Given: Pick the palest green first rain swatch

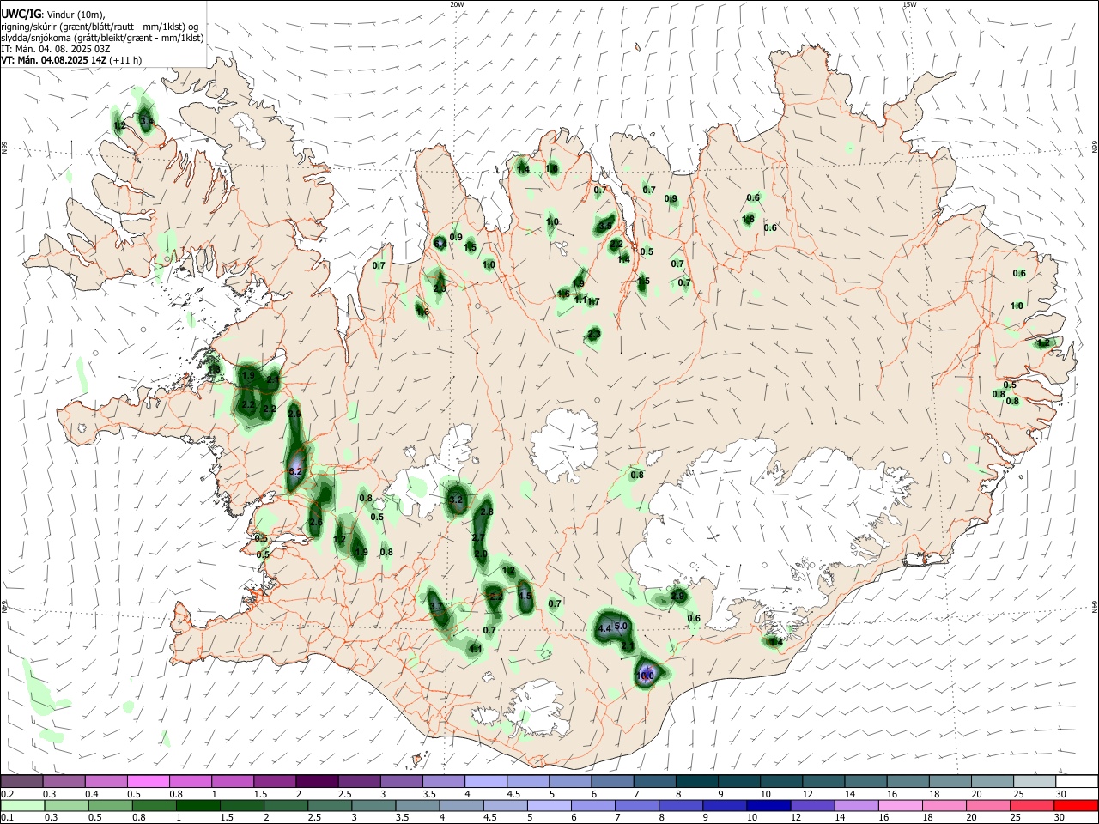Looking at the screenshot, I should (x=22, y=806).
